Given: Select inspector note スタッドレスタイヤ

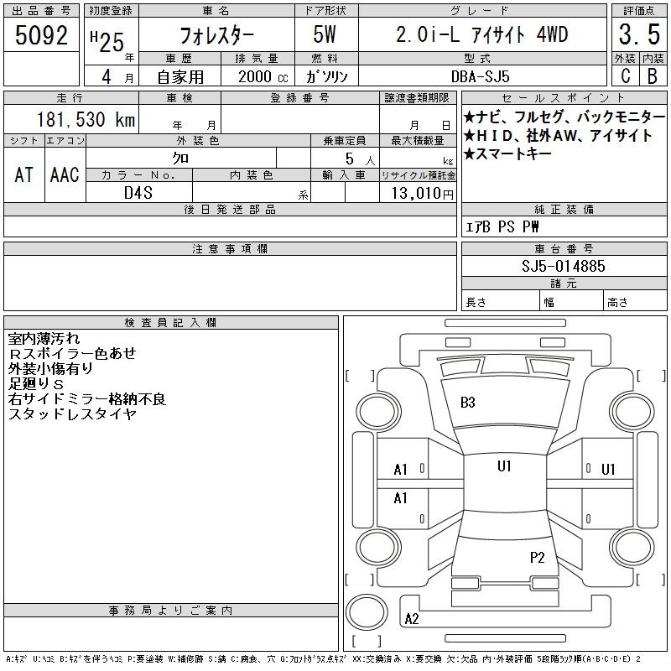Looking at the screenshot, I should click(x=72, y=414).
